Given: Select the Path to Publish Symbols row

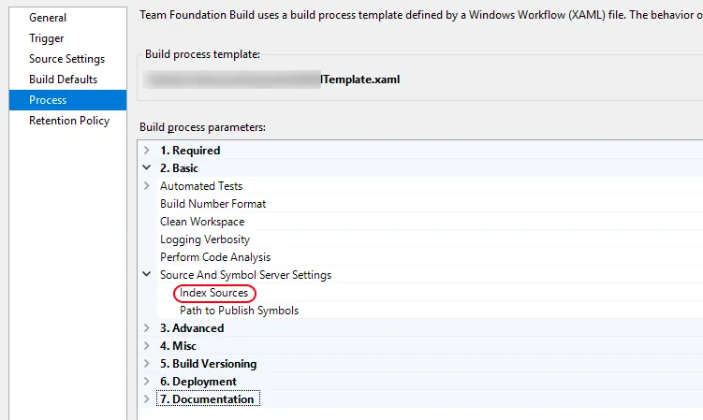Looking at the screenshot, I should point(239,311).
